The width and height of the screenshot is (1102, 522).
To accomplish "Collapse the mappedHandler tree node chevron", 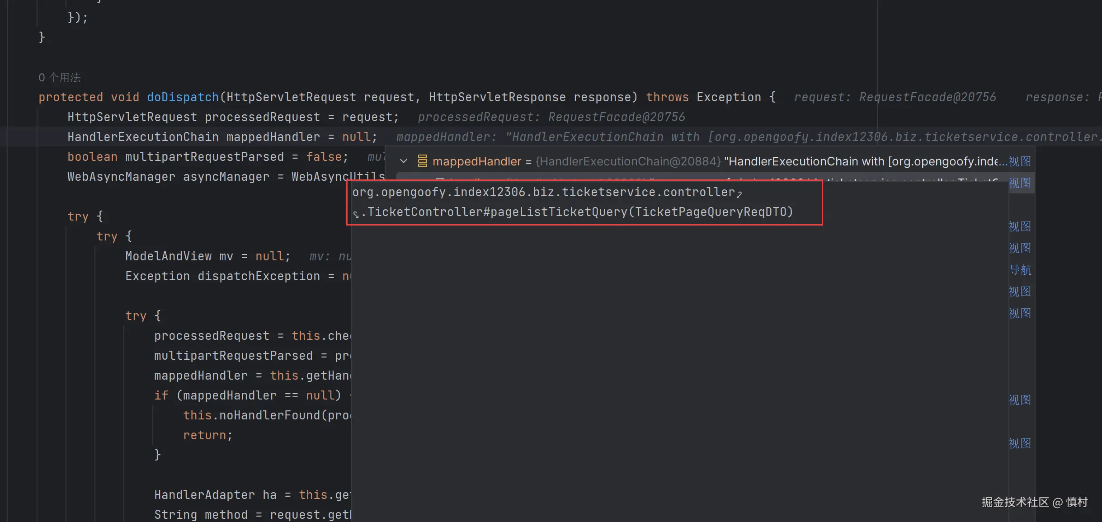I will [404, 161].
